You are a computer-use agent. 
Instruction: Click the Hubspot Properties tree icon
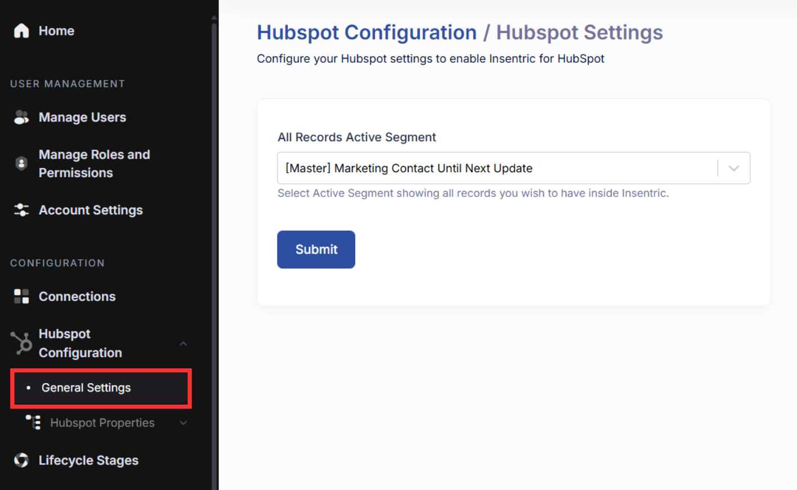tap(33, 422)
